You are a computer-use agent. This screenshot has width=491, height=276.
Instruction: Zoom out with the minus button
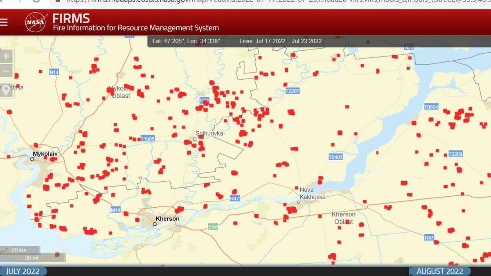[x=6, y=71]
